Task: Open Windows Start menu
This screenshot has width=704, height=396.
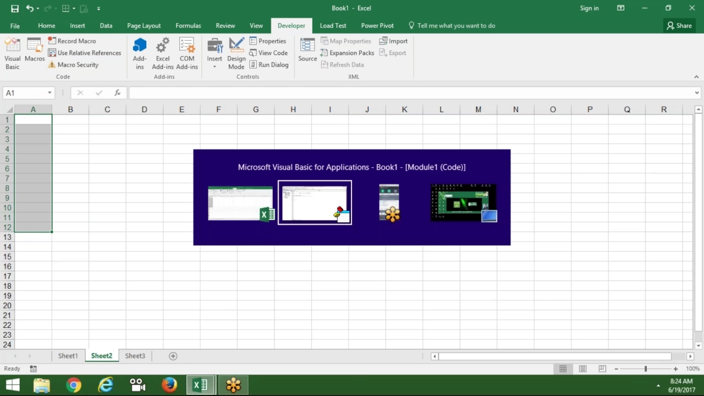Action: [12, 385]
